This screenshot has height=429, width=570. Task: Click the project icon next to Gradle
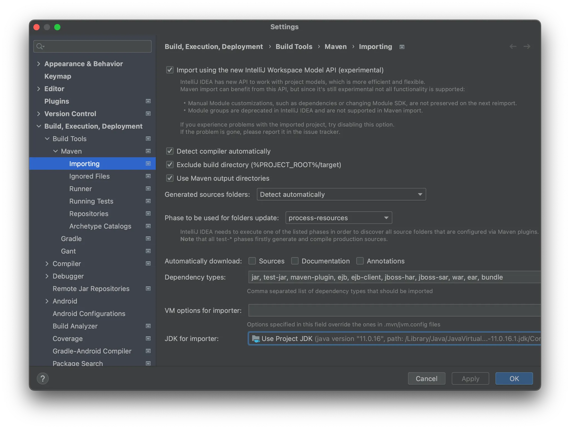(x=148, y=239)
